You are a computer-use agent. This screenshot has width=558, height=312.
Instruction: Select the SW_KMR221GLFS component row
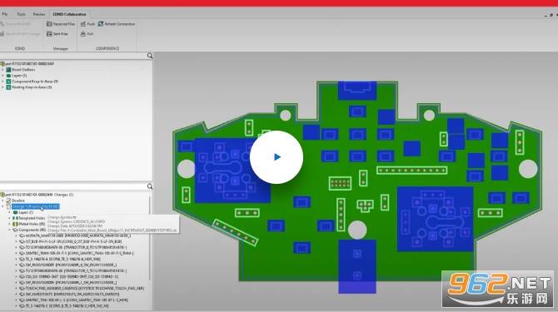point(70,295)
